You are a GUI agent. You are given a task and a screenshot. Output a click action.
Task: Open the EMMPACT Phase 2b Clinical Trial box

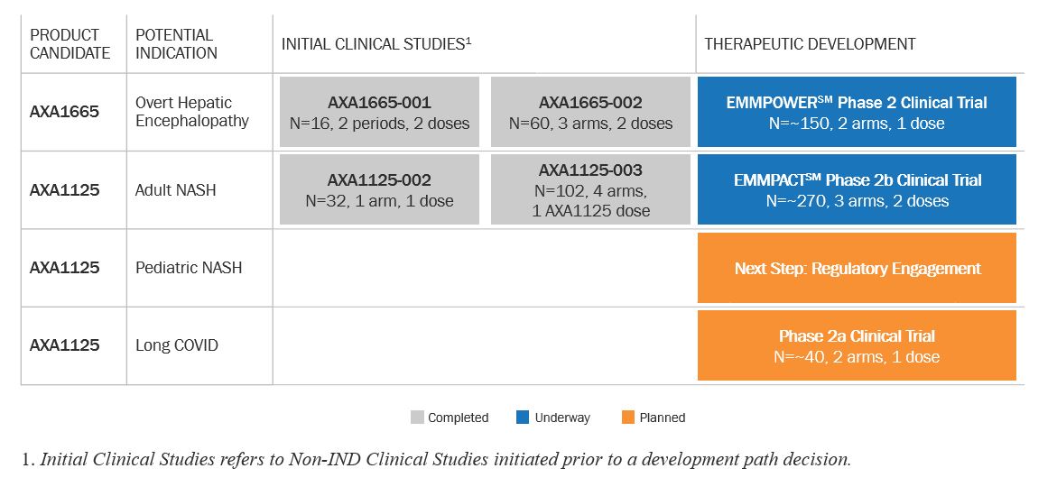857,189
